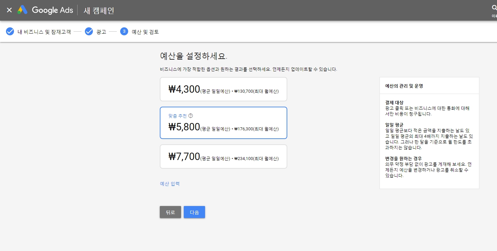Open search via the magnifier icon
This screenshot has height=251, width=497.
[494, 8]
